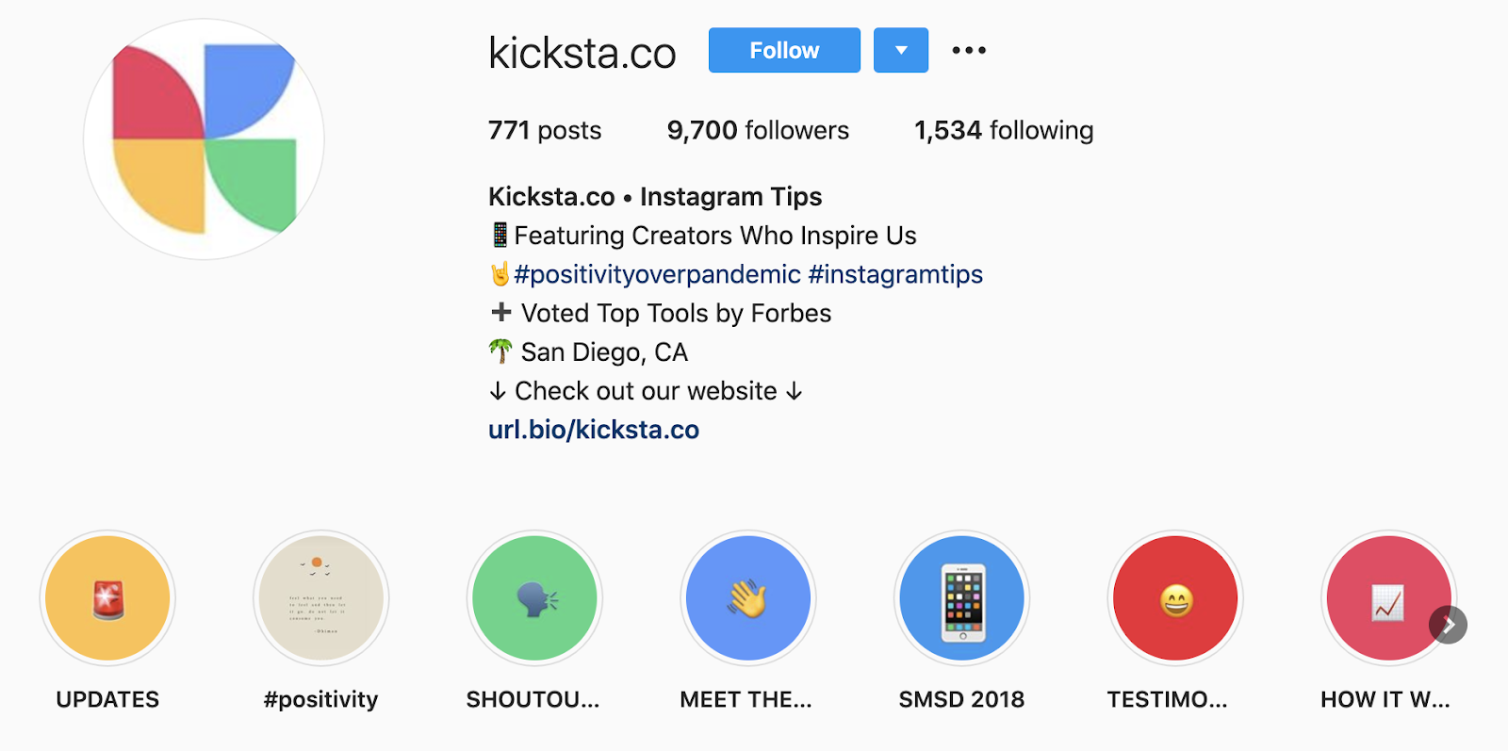Open the three-dot options menu
Screen dimensions: 1508x751
coord(969,50)
